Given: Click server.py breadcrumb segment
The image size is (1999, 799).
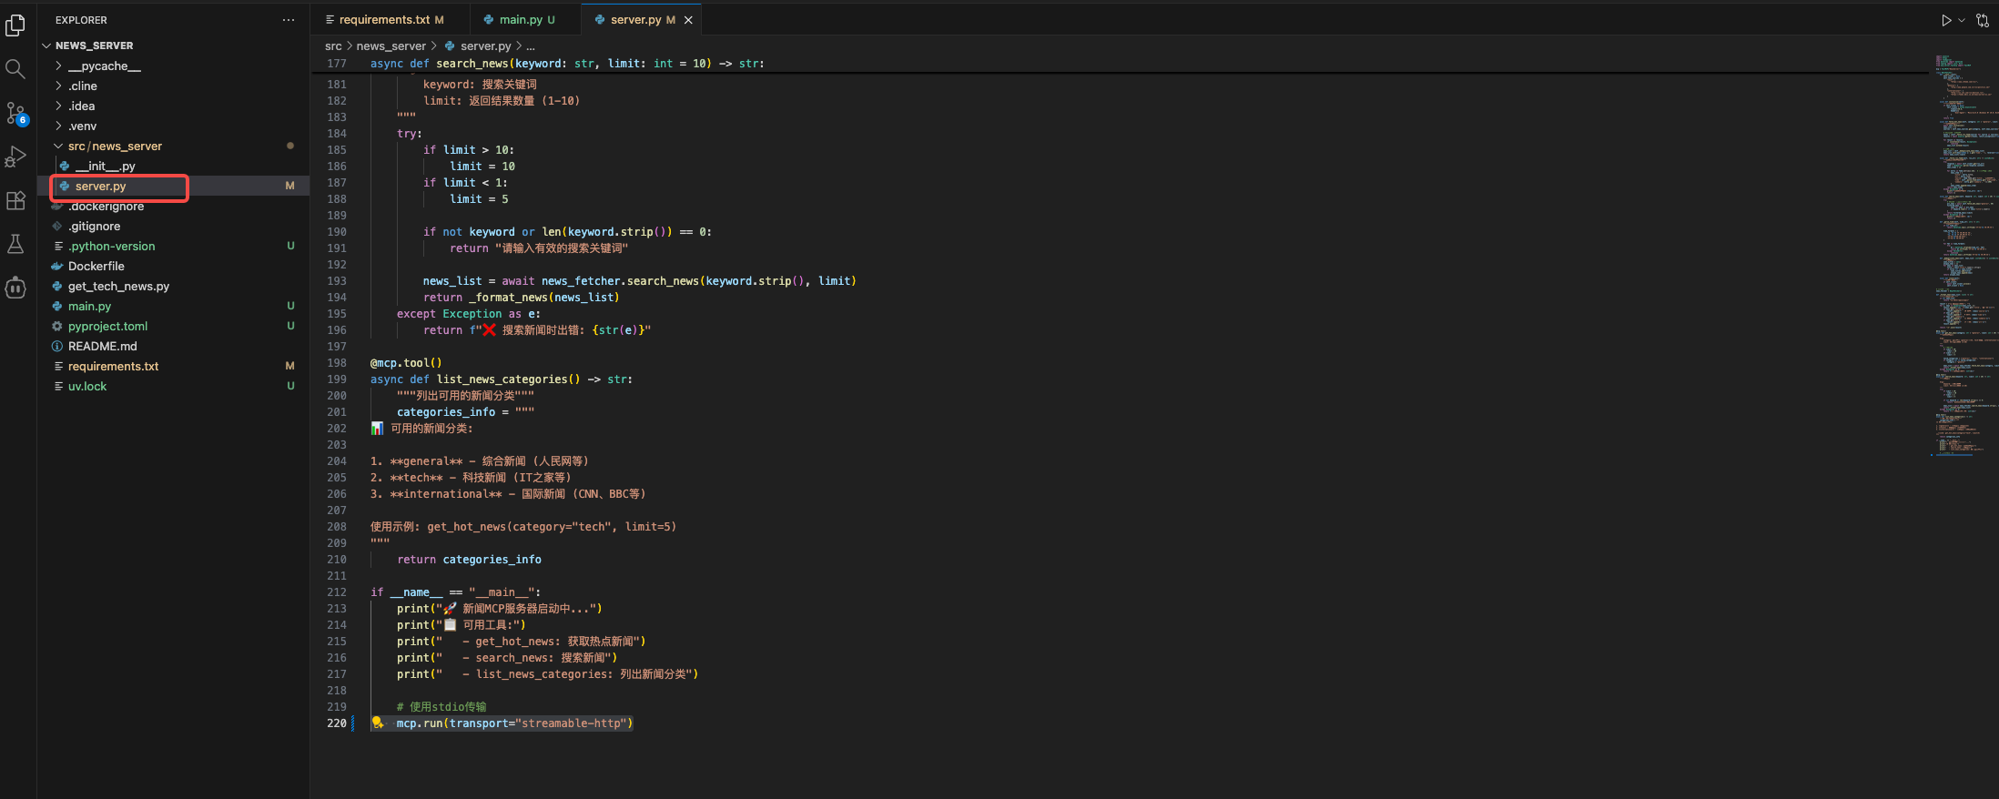Looking at the screenshot, I should pos(478,46).
